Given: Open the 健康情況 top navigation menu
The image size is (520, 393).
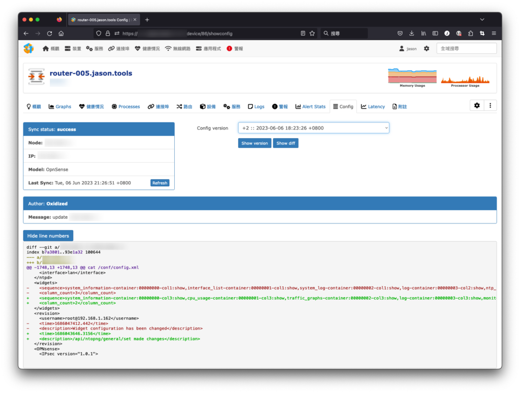Looking at the screenshot, I should pos(147,48).
